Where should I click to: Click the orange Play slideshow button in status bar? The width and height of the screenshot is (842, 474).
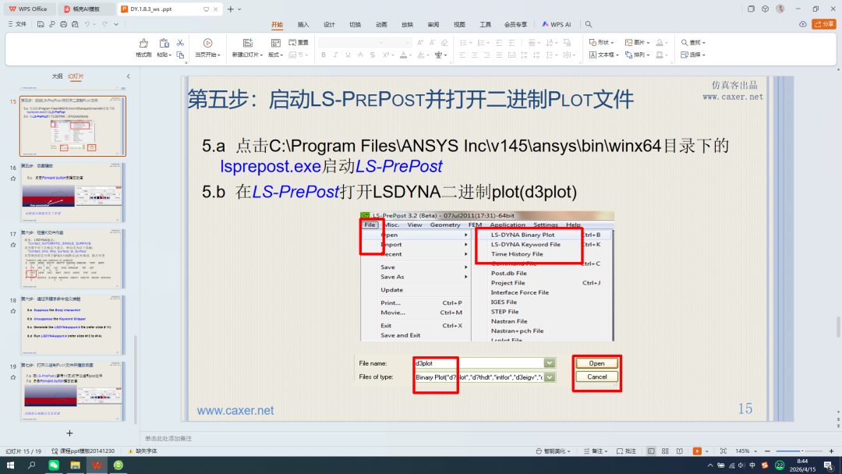pos(697,451)
